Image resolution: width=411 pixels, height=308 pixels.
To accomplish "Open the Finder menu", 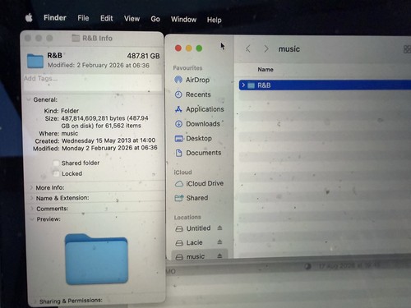I will (x=55, y=18).
